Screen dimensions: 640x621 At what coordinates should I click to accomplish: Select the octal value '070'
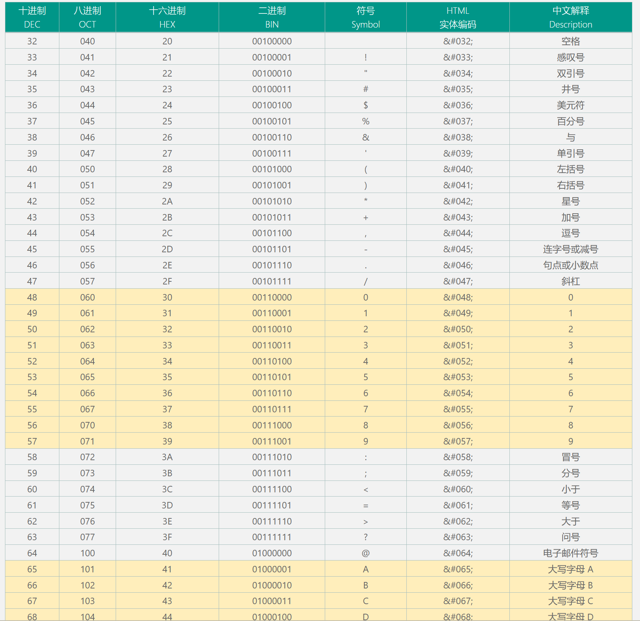[x=87, y=425]
